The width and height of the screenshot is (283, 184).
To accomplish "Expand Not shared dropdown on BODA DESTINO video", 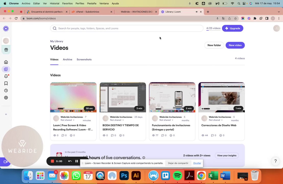I will [117, 120].
